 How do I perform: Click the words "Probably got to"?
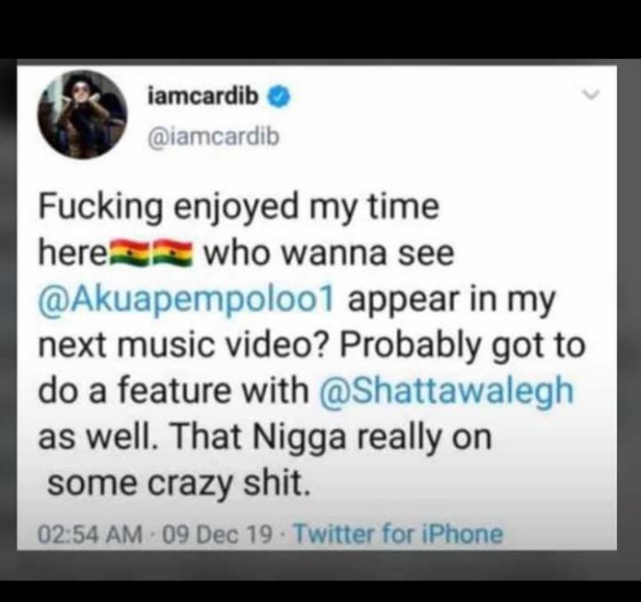point(462,347)
